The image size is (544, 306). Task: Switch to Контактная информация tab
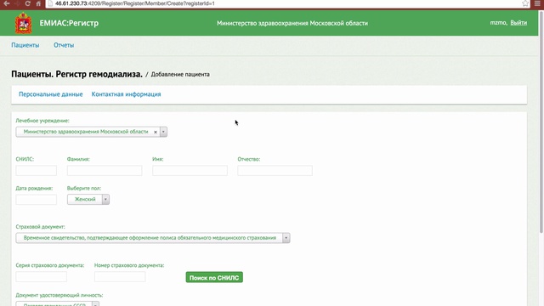click(x=127, y=94)
